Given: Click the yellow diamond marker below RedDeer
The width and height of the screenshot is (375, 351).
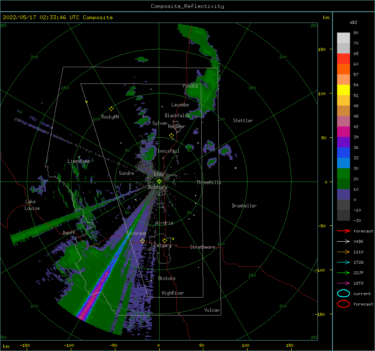Looking at the screenshot, I should click(x=171, y=136).
